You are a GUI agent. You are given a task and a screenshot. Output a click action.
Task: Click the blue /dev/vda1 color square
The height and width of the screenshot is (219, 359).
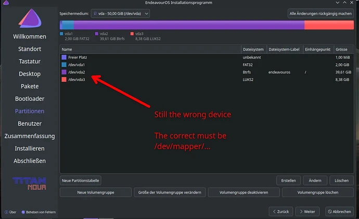pyautogui.click(x=64, y=65)
